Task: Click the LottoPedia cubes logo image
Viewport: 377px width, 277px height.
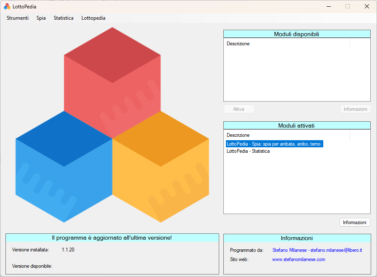Action: pyautogui.click(x=112, y=125)
